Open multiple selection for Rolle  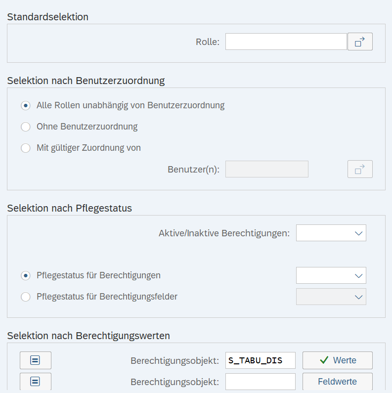(x=360, y=42)
